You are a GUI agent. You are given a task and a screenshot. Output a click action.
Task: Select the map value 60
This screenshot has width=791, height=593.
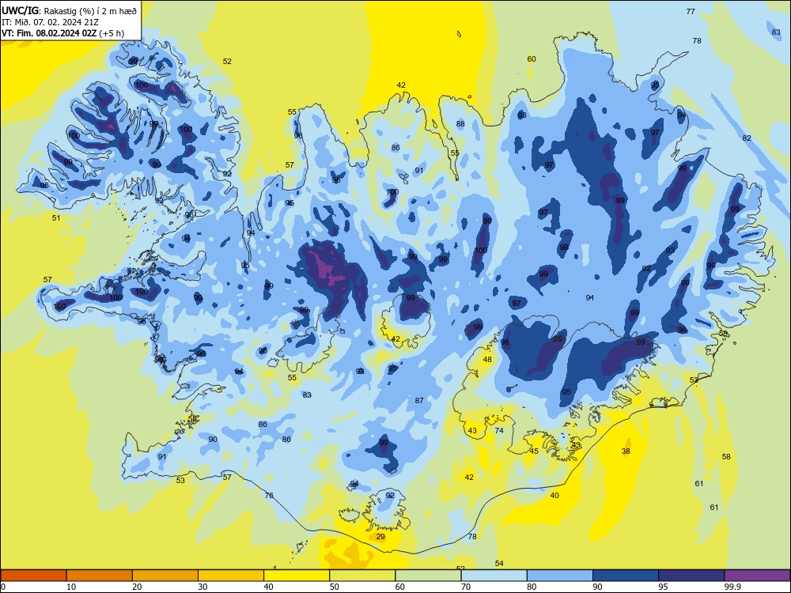click(532, 59)
